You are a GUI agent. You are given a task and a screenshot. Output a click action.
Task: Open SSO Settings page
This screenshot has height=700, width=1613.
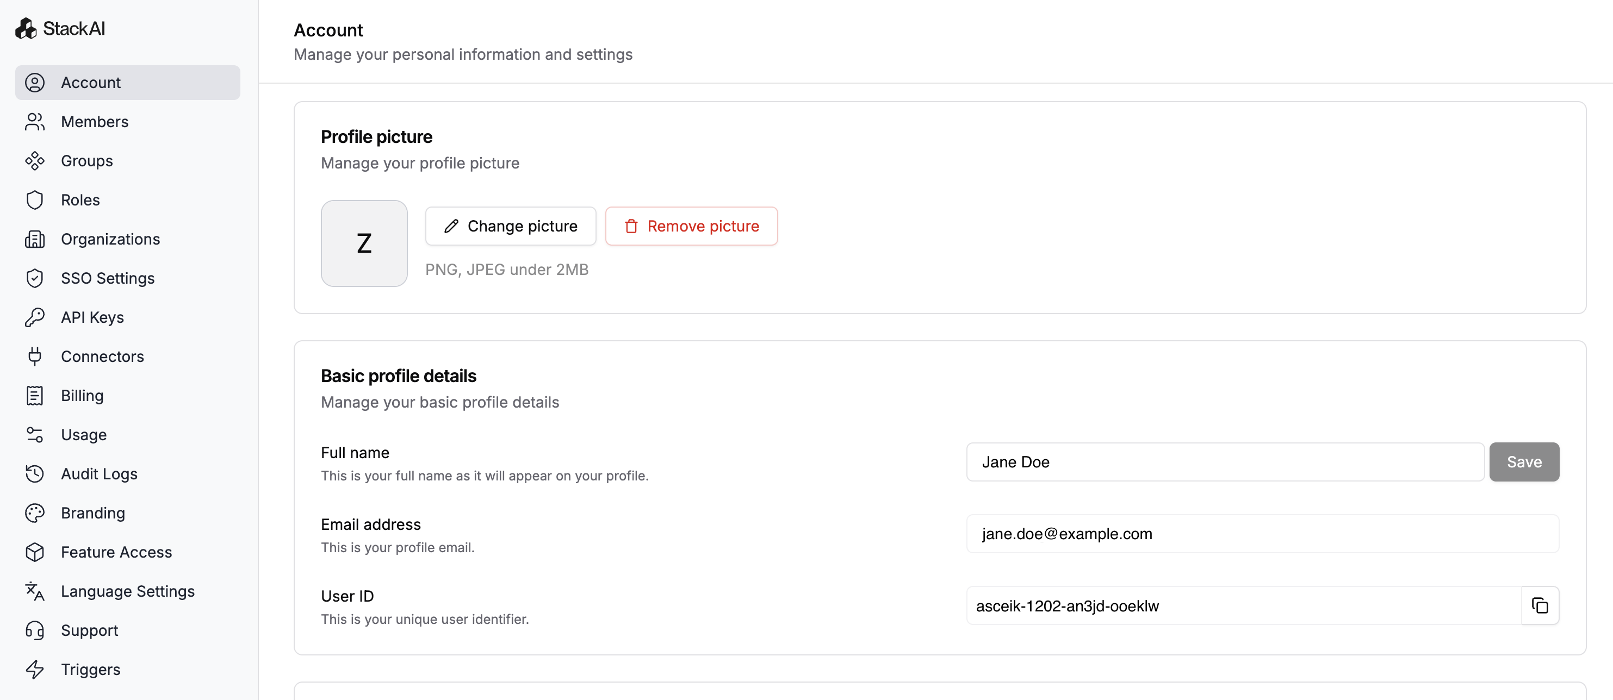(107, 278)
